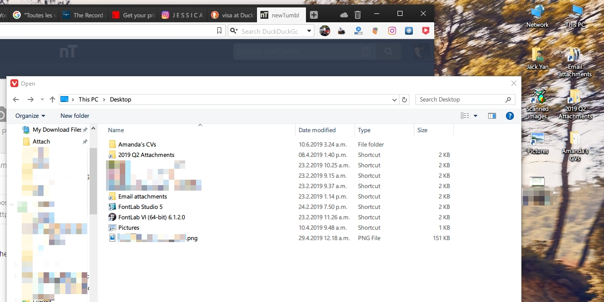Image resolution: width=604 pixels, height=302 pixels.
Task: Open the Scanned images desktop icon
Action: (x=537, y=104)
